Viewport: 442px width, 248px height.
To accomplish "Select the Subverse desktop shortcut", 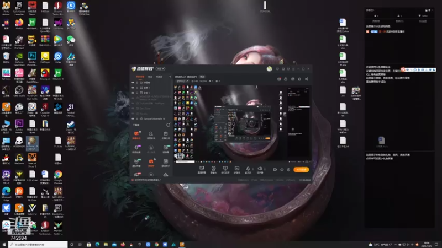I will coord(32,209).
